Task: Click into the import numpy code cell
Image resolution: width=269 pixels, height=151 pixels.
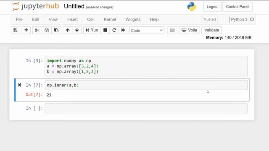Action: tap(146, 66)
